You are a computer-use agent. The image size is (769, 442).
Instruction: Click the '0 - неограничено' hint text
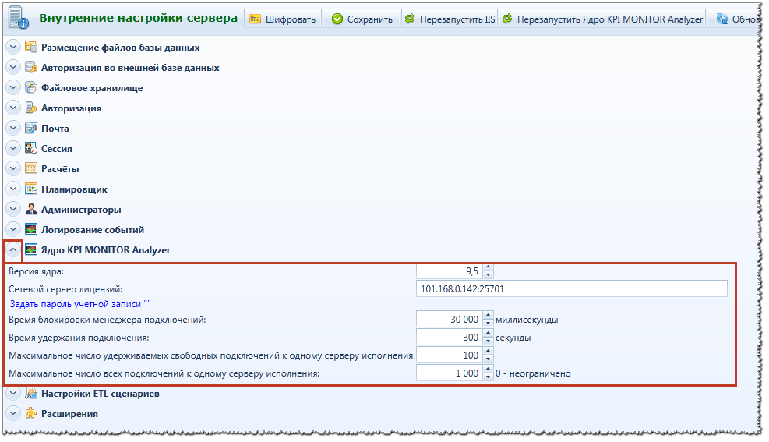[533, 374]
